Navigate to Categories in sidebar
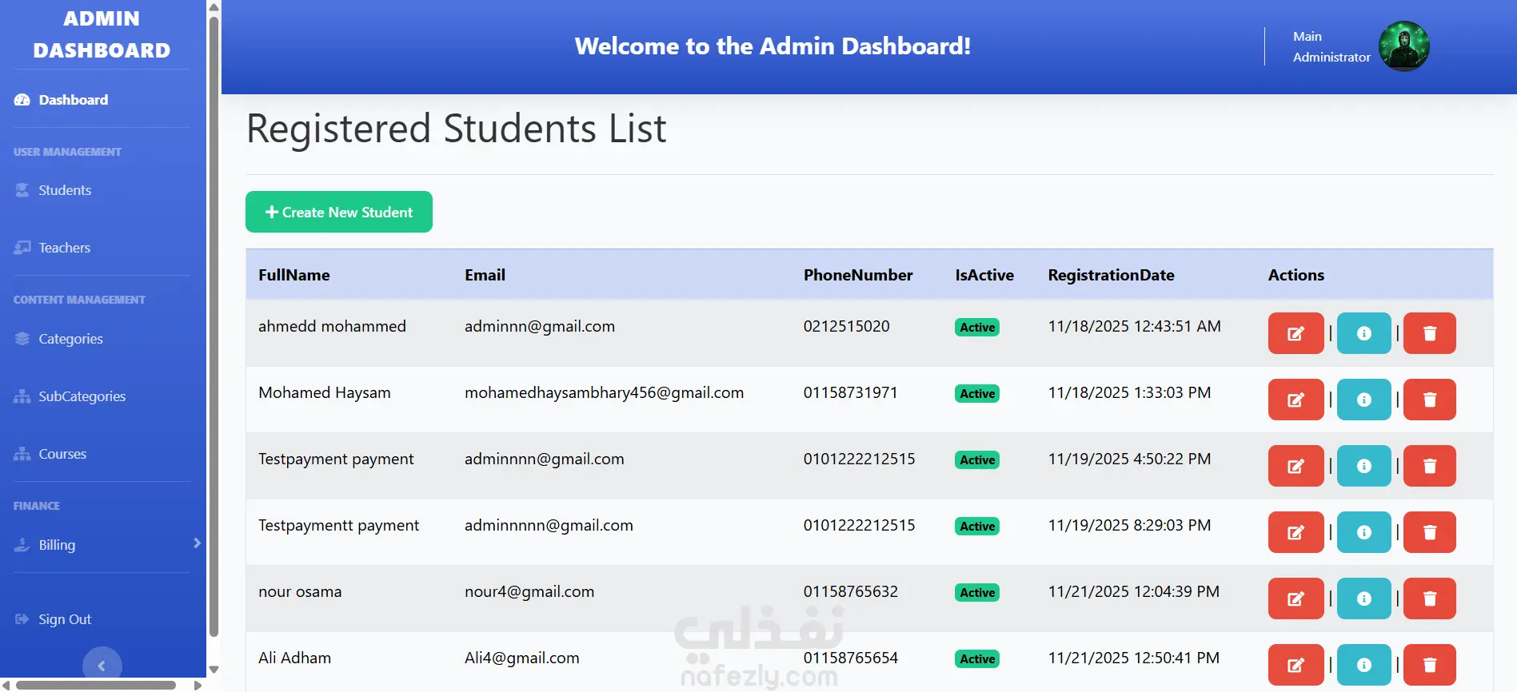This screenshot has width=1517, height=692. point(70,339)
